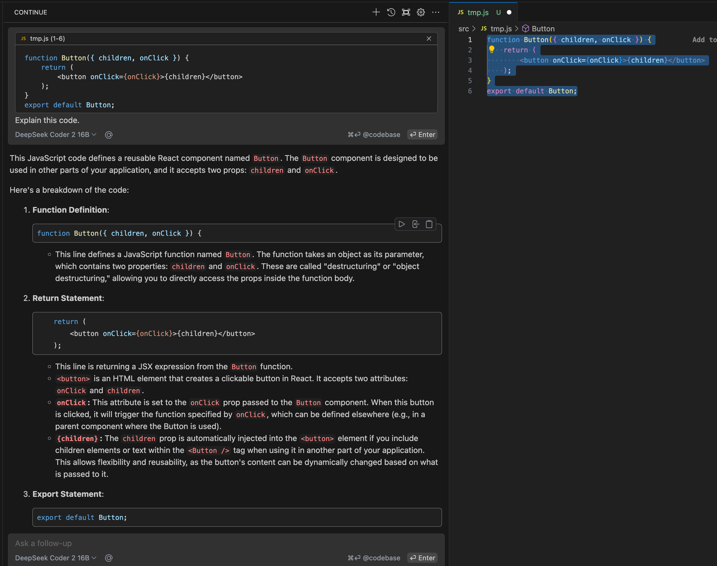Start a new Continue session
Image resolution: width=717 pixels, height=566 pixels.
tap(376, 12)
